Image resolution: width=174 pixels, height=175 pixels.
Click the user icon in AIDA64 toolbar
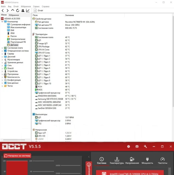23,10
